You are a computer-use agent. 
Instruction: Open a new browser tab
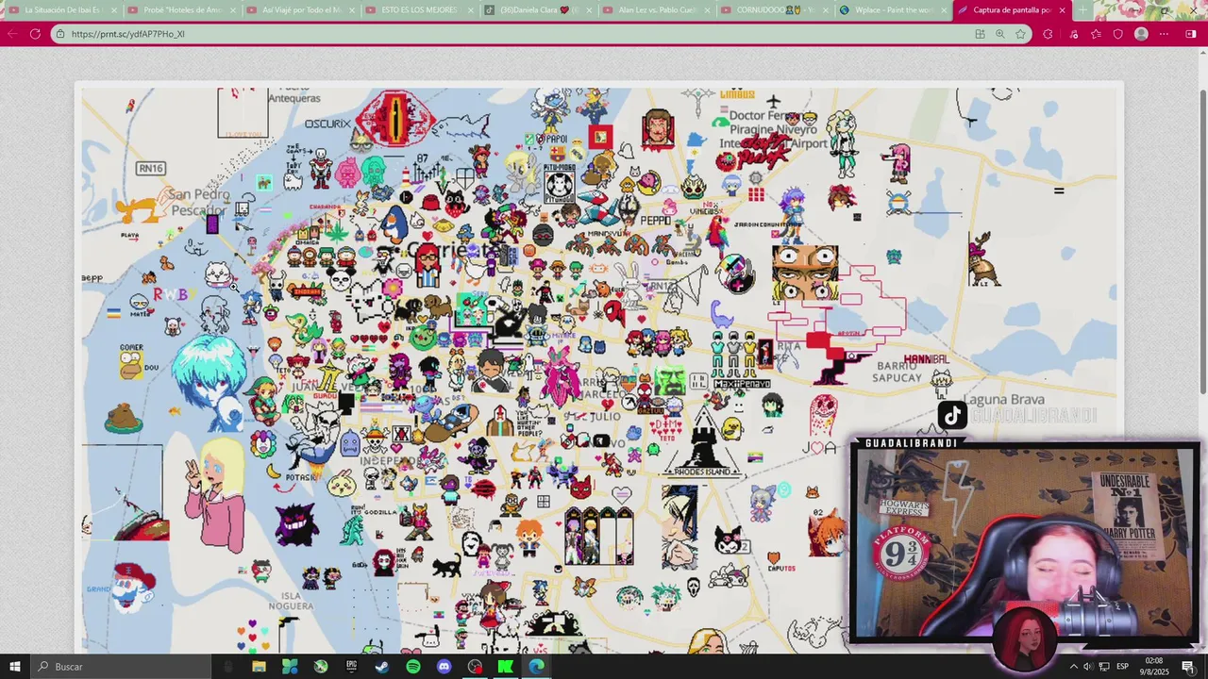pyautogui.click(x=1082, y=10)
